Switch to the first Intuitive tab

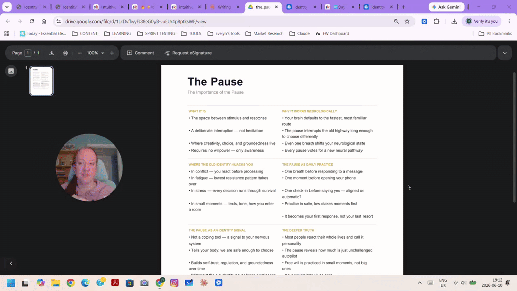tap(109, 7)
